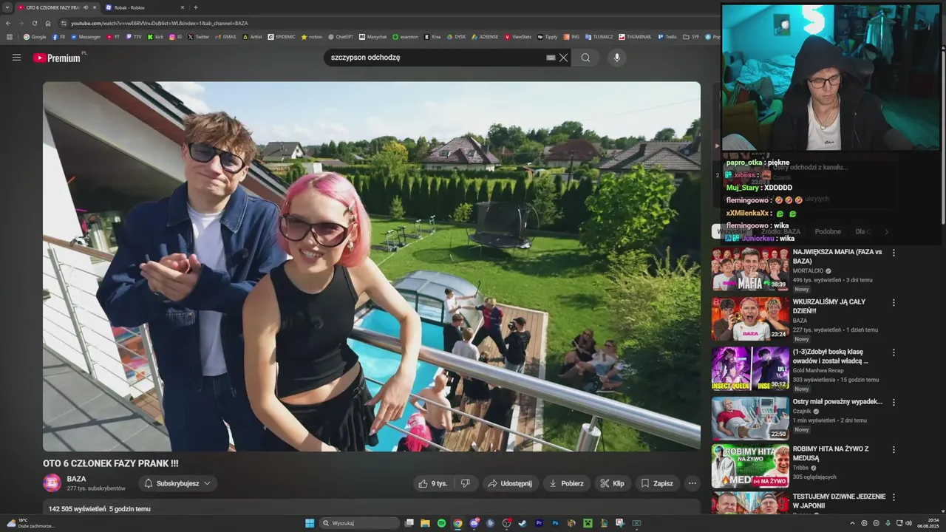Screen dimensions: 946x532
Task: Open the taskbar clock showing 20:54
Action: 927,523
